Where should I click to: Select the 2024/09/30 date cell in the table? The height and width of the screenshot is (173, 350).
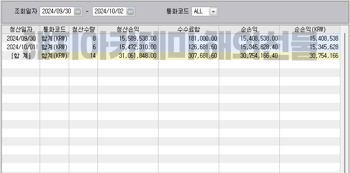tap(21, 38)
